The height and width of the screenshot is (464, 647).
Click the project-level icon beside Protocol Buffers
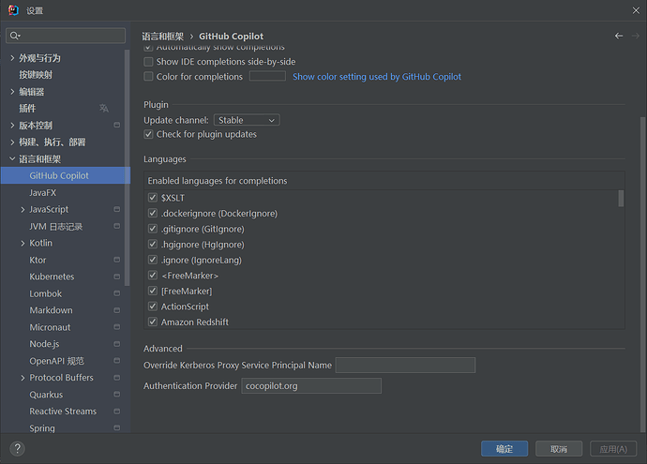pyautogui.click(x=117, y=378)
